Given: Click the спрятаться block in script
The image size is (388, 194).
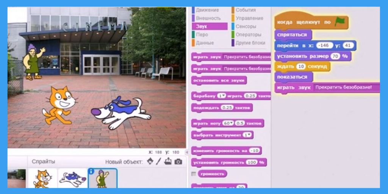Looking at the screenshot, I should point(293,34).
